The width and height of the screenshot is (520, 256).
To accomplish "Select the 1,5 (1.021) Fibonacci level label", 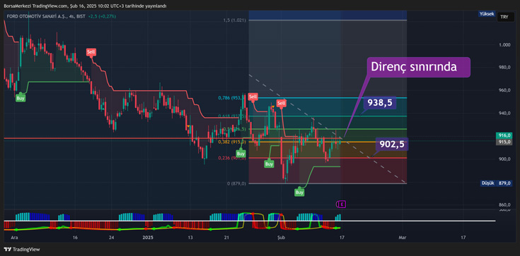I will tap(234, 20).
